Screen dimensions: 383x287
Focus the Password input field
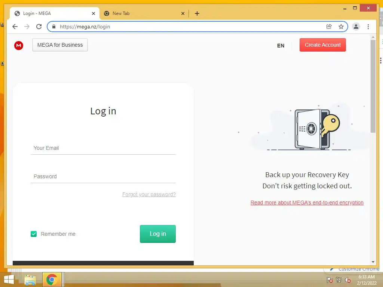click(x=103, y=176)
